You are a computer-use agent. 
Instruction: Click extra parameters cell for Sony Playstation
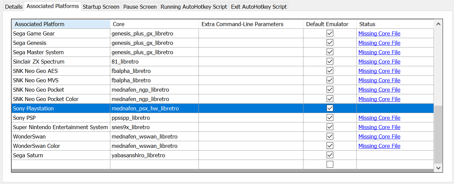[251, 108]
